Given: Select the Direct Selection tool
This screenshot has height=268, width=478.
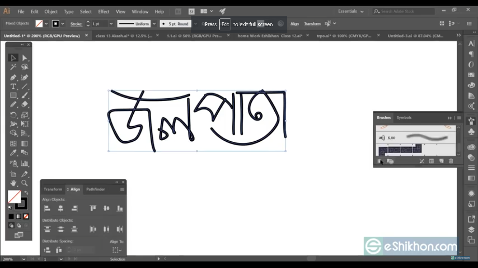Looking at the screenshot, I should pos(24,58).
